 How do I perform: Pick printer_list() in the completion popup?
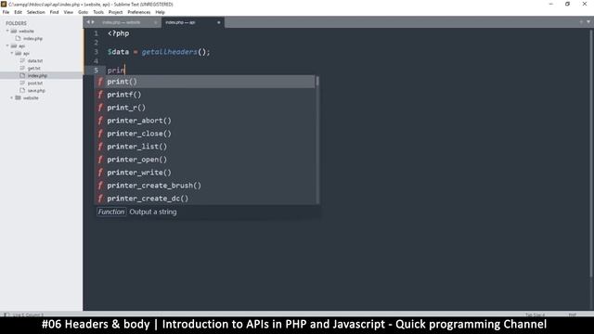pyautogui.click(x=204, y=147)
